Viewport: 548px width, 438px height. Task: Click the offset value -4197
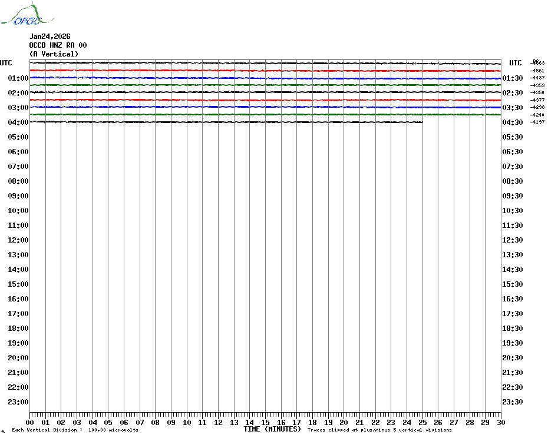click(x=537, y=122)
